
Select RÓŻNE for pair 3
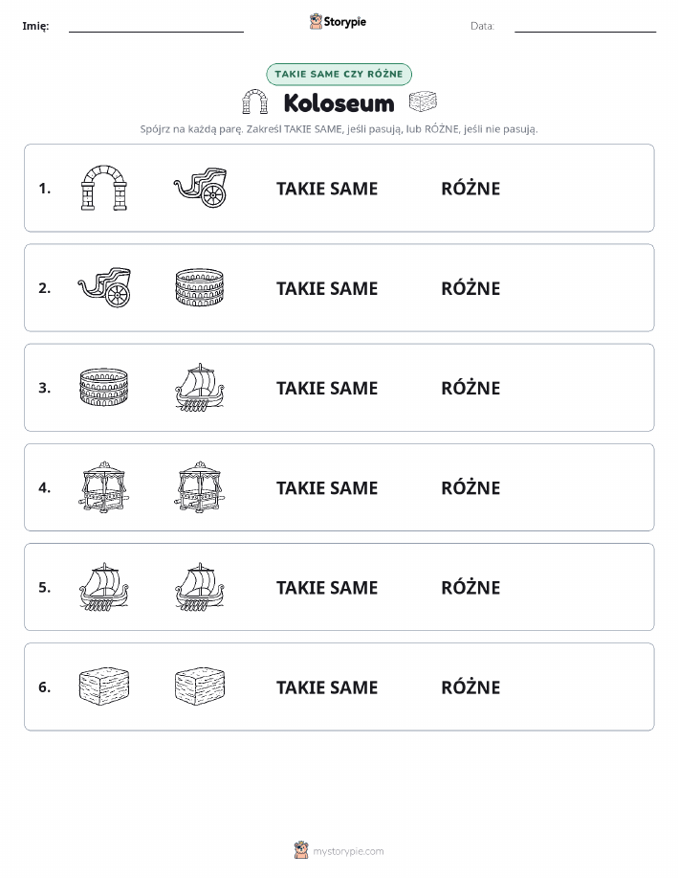click(470, 388)
